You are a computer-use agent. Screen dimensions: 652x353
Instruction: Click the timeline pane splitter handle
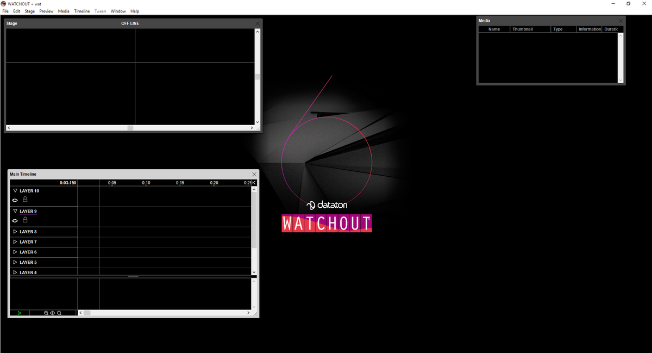click(x=133, y=276)
